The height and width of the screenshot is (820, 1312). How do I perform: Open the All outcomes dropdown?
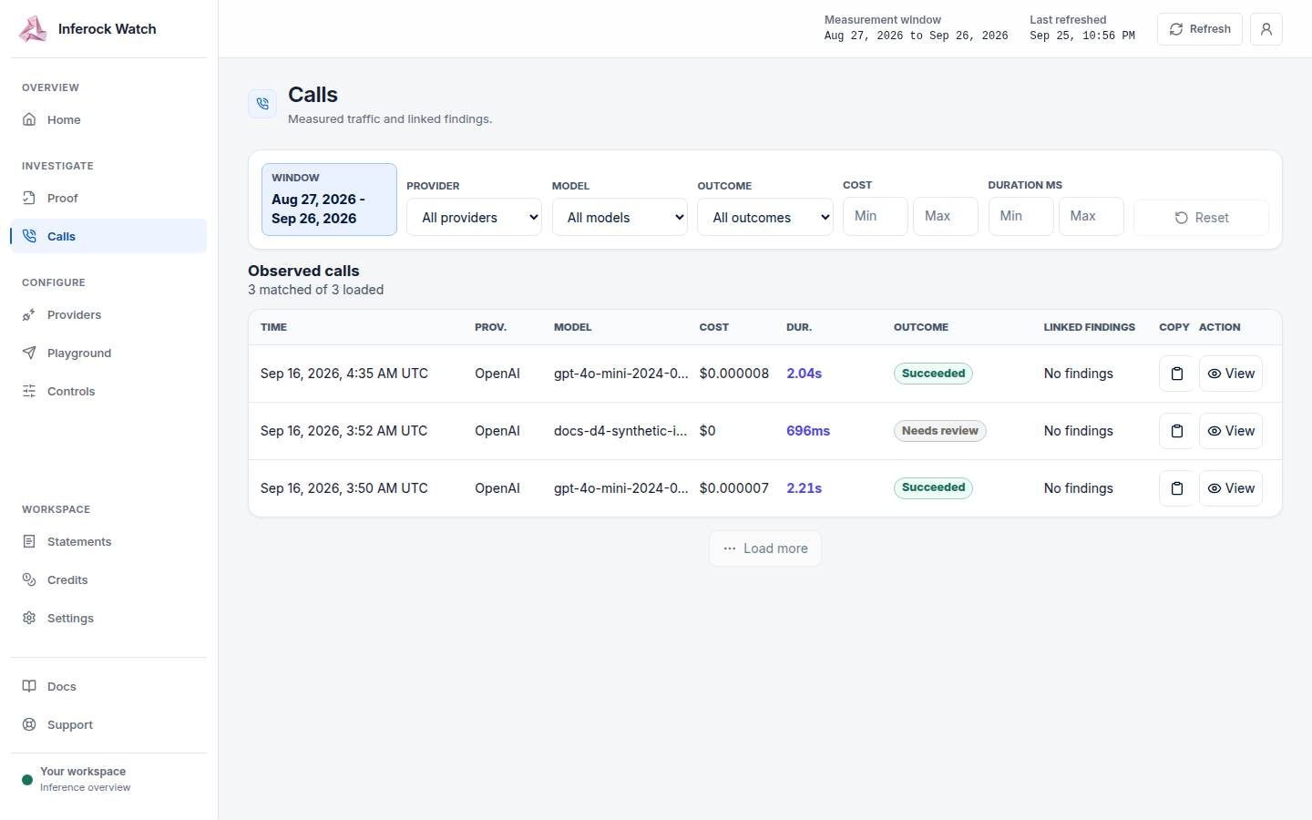click(765, 217)
